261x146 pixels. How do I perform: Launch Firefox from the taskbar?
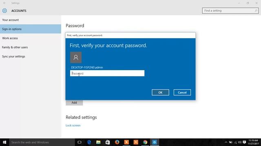tap(117, 142)
